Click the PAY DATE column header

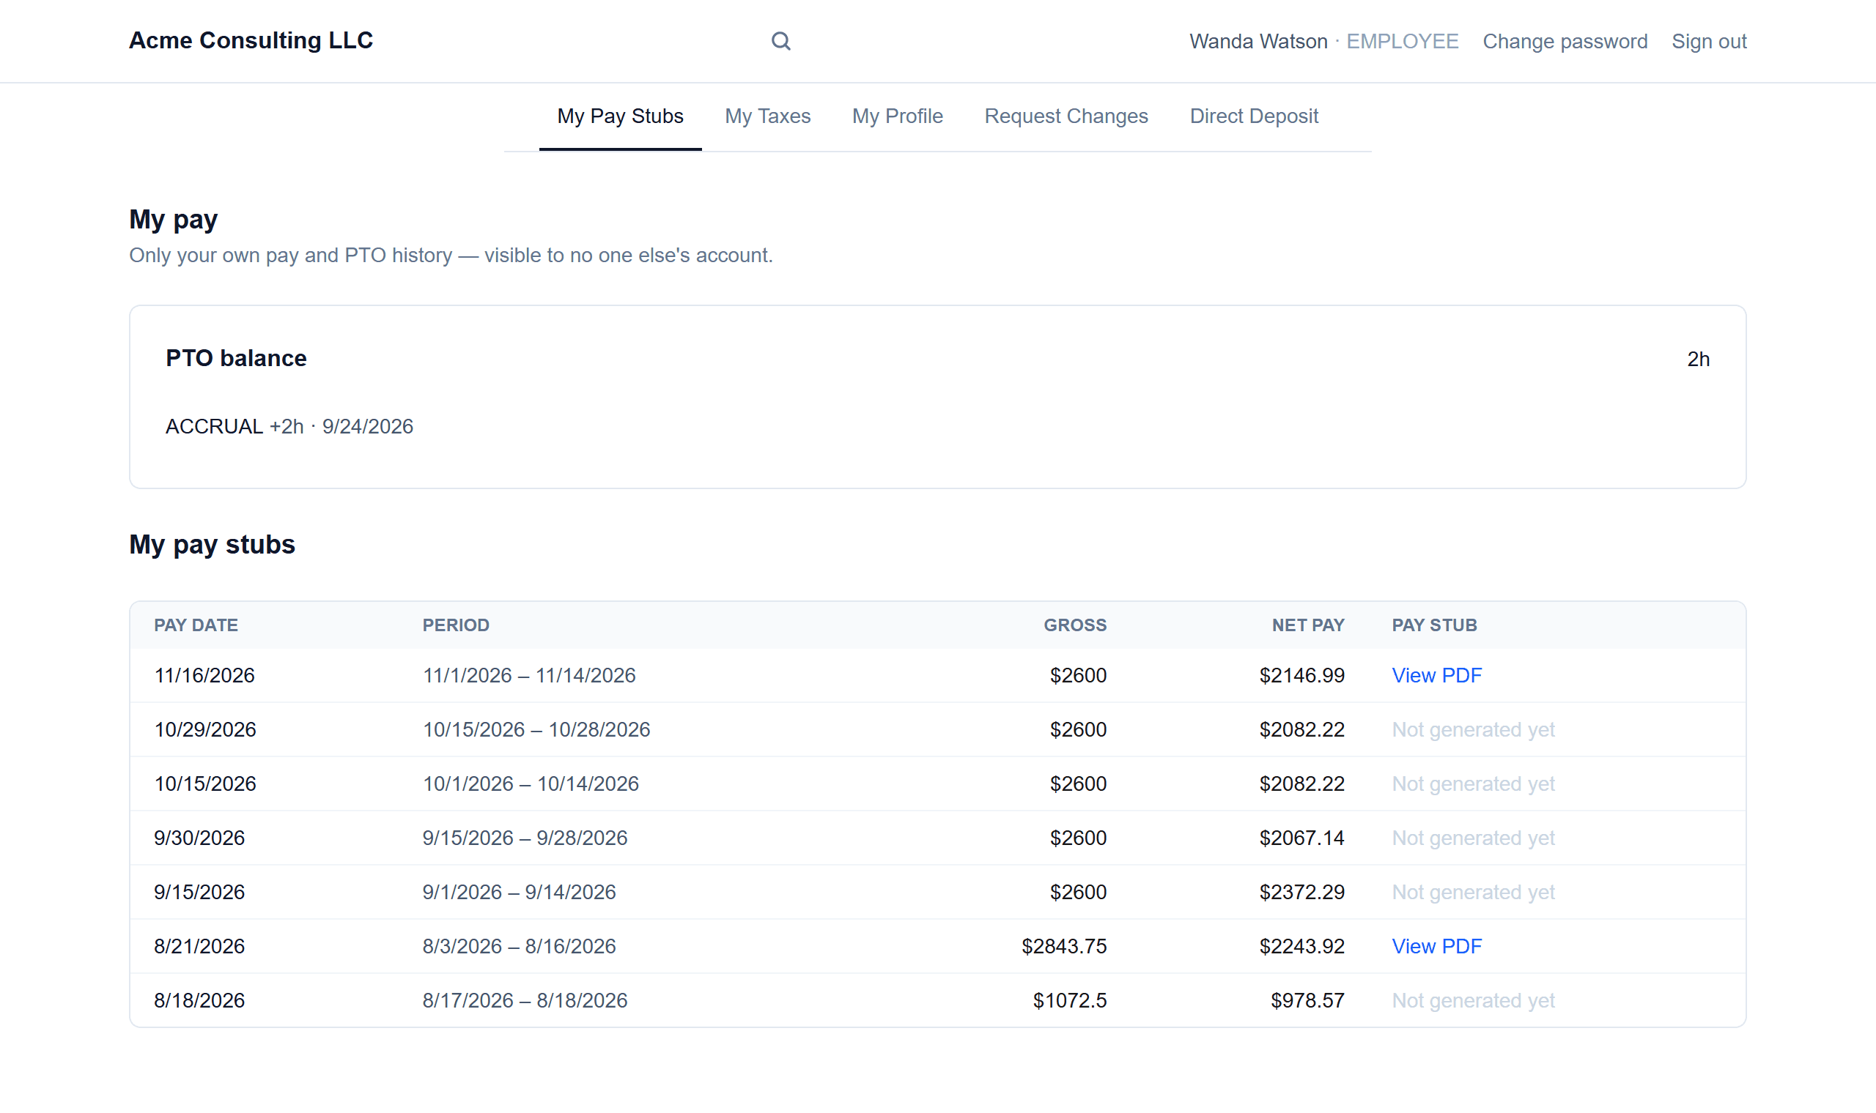pyautogui.click(x=196, y=625)
